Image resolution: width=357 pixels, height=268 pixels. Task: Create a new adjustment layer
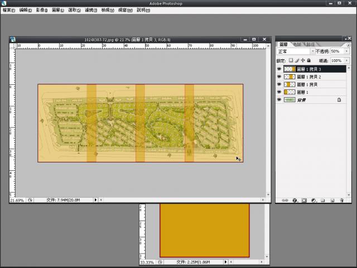click(313, 200)
